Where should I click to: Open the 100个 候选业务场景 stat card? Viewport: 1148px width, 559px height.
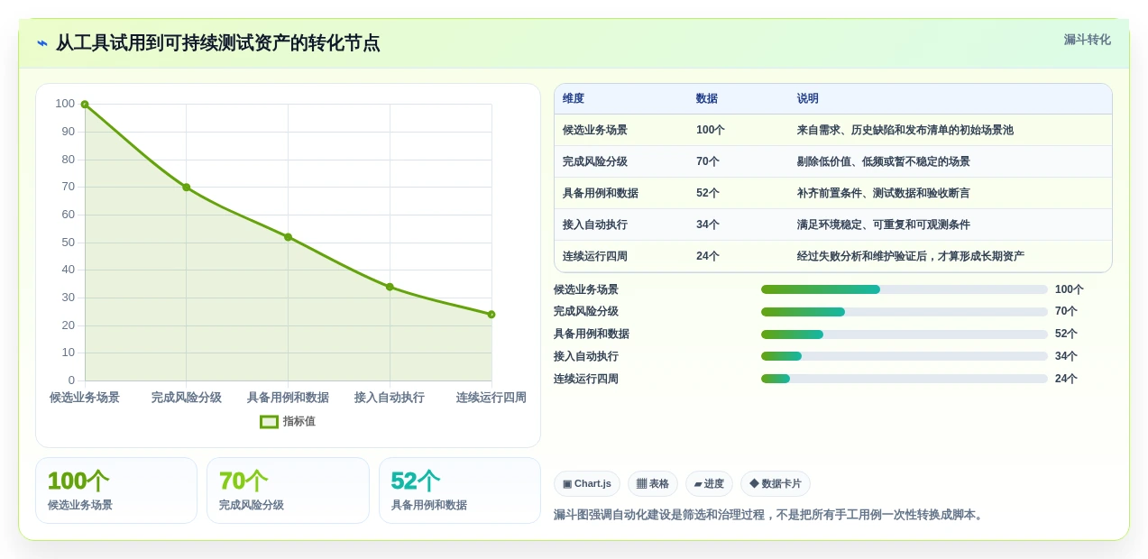pyautogui.click(x=116, y=490)
